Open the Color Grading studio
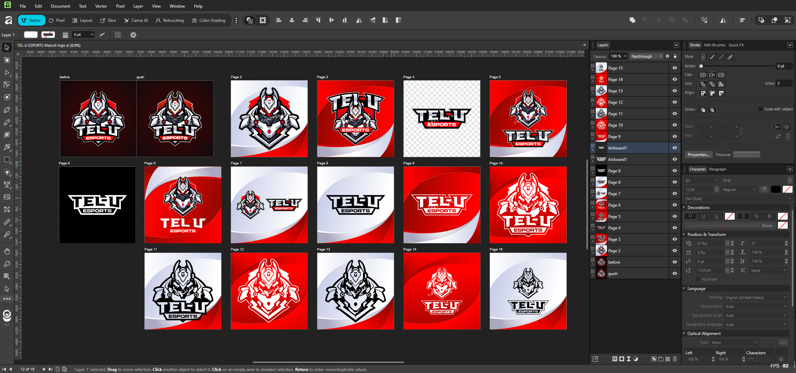The width and height of the screenshot is (796, 373). 209,20
